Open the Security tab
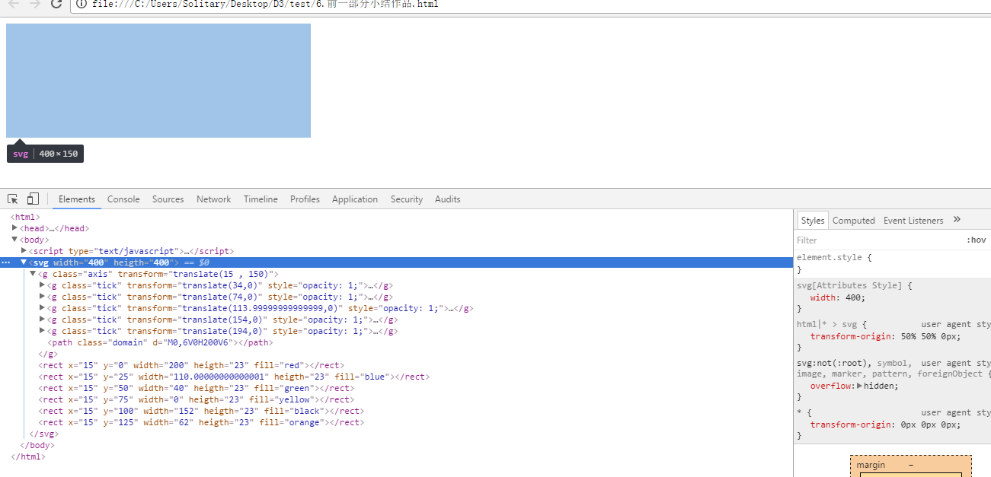This screenshot has height=477, width=991. 407,199
